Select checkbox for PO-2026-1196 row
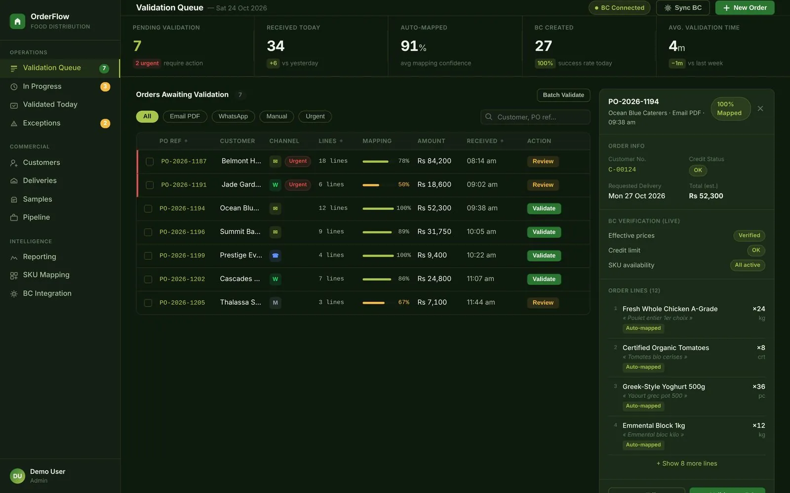The image size is (790, 493). coord(148,232)
